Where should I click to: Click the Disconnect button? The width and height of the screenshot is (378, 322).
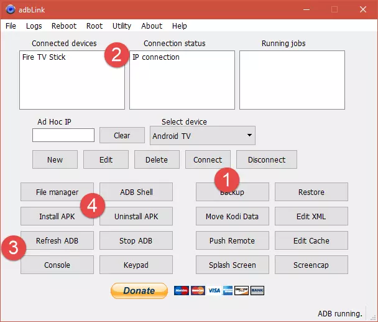click(267, 159)
